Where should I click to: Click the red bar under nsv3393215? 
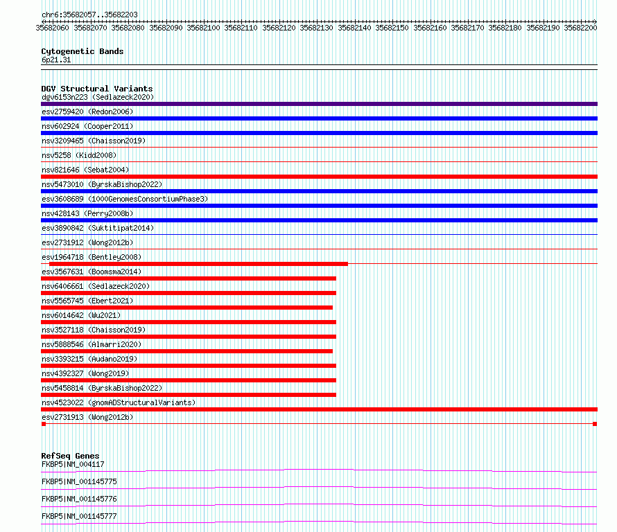point(189,366)
